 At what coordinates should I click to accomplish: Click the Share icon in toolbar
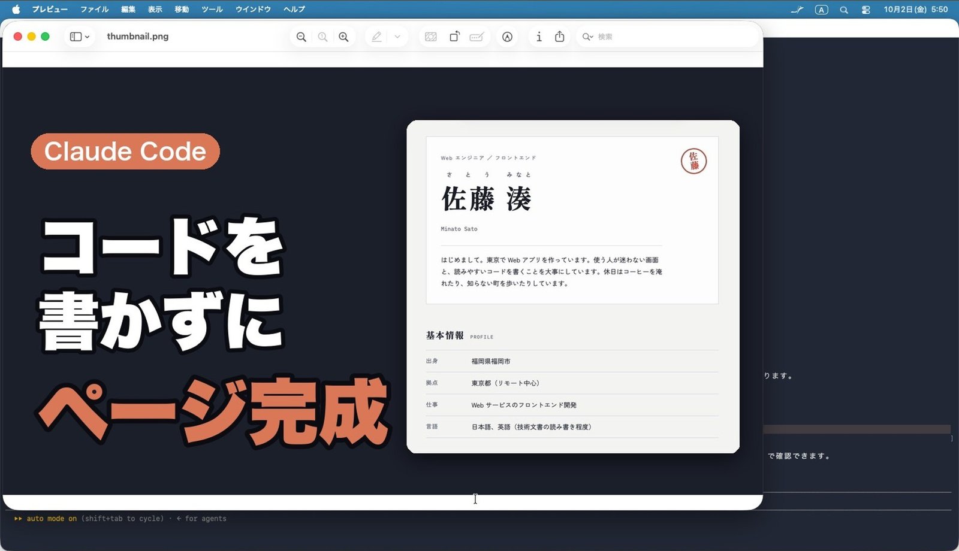click(559, 37)
